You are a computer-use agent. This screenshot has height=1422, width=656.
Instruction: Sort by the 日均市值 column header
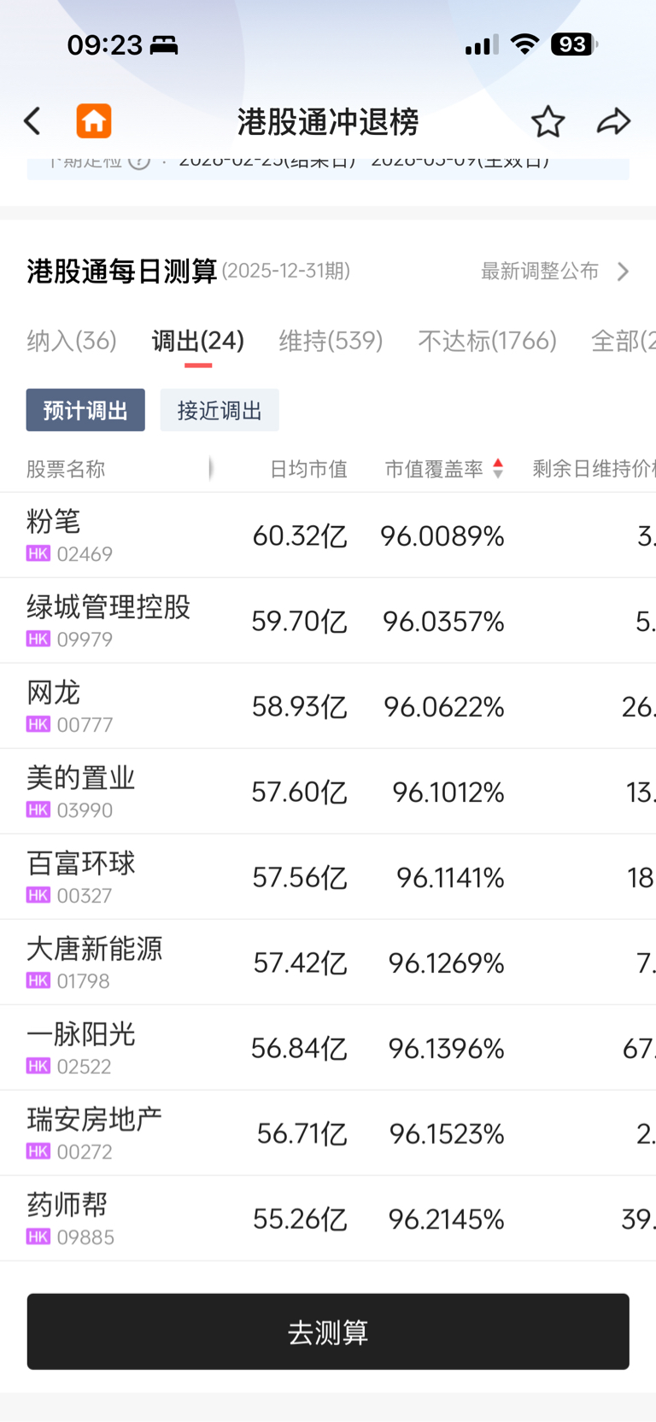308,469
